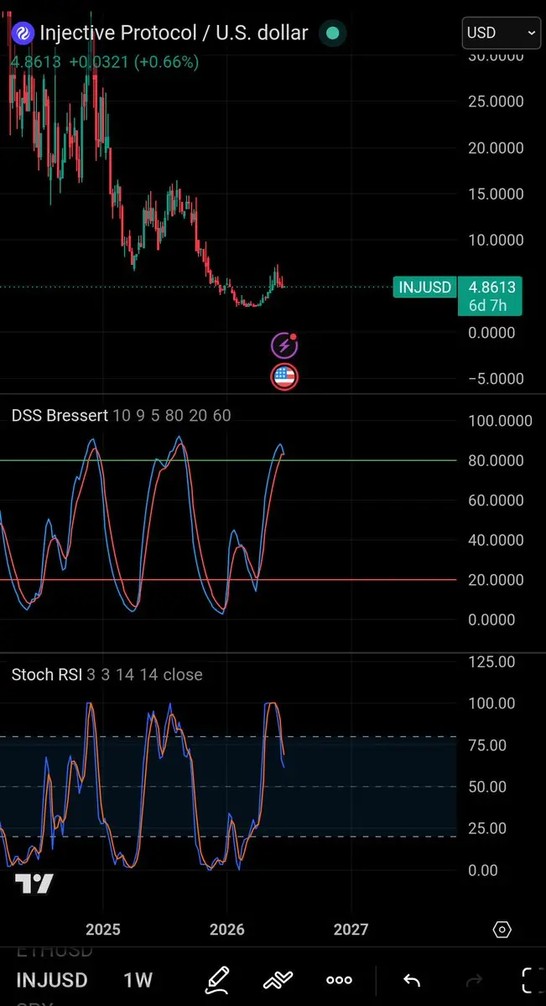Click the 80.0000 DSS scale value
Screen dimensions: 546x1006
pos(495,460)
